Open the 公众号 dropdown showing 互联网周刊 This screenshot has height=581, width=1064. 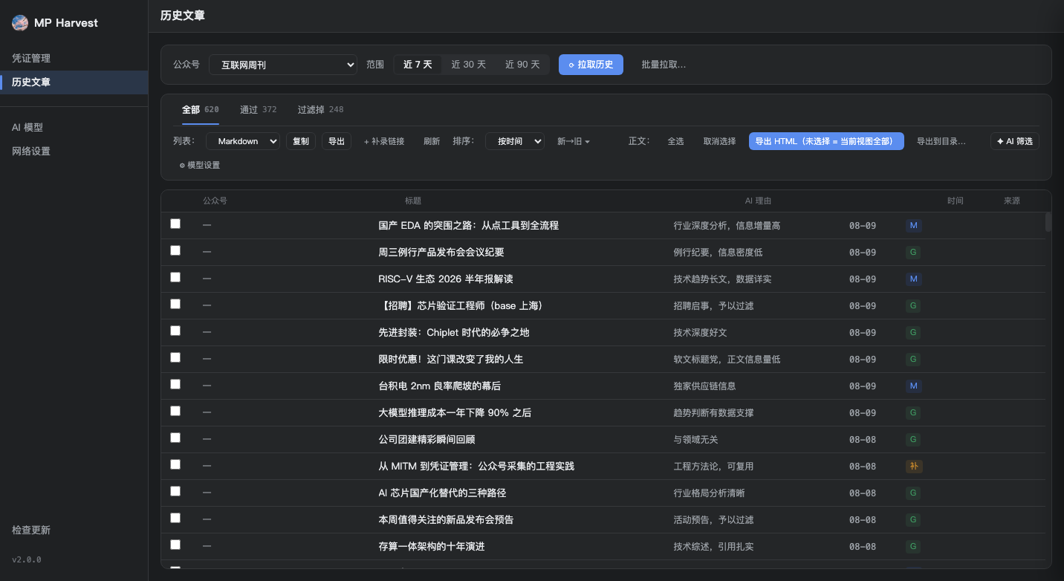(x=283, y=65)
